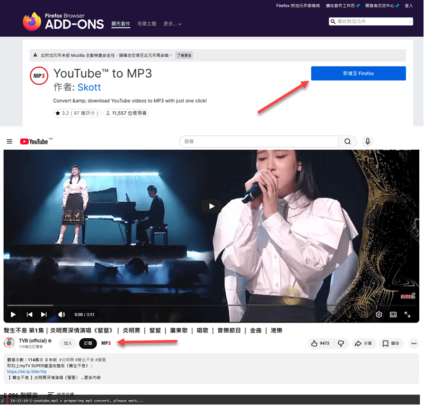Screen dimensions: 424x405
Task: Activate voice search microphone
Action: [x=367, y=141]
